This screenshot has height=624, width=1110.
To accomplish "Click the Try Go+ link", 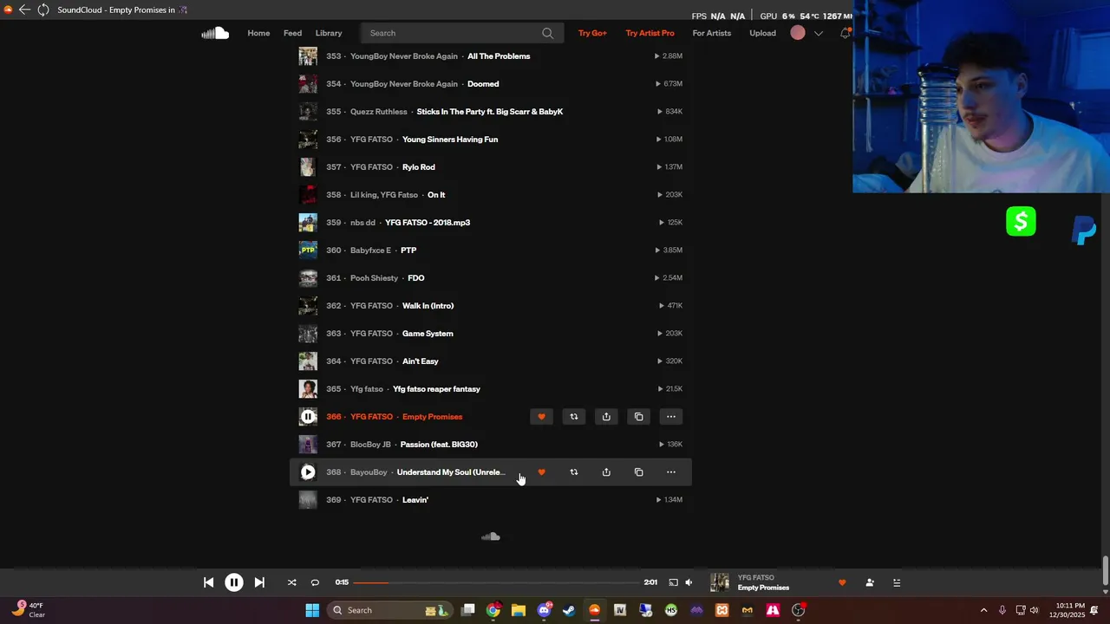I will 592,33.
